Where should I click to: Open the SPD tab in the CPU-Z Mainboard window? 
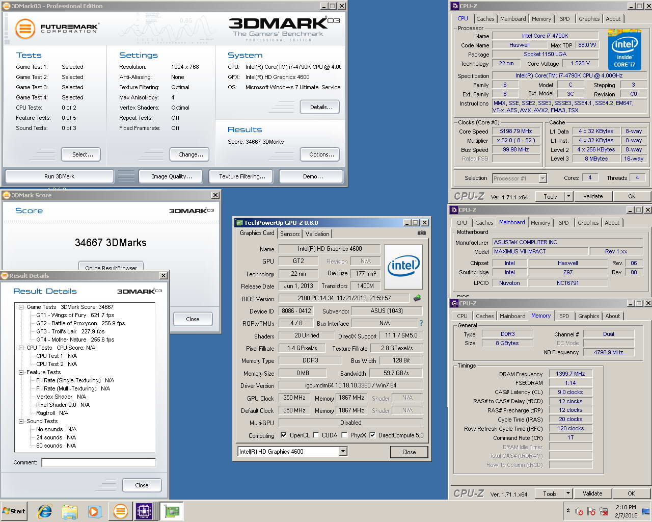563,223
